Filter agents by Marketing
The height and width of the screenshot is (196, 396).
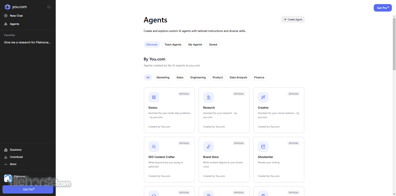[x=163, y=77]
